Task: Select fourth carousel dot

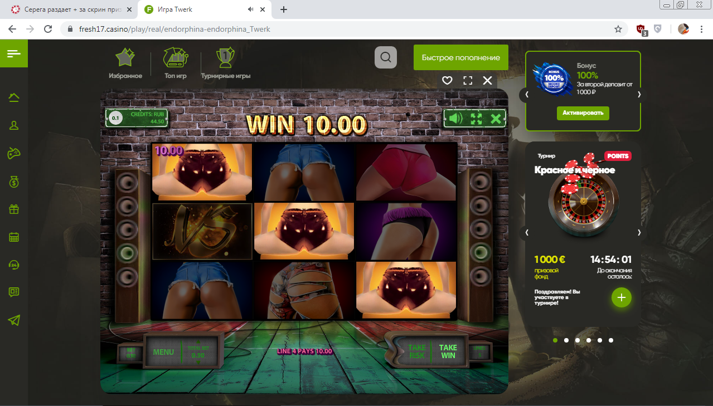Action: (589, 340)
